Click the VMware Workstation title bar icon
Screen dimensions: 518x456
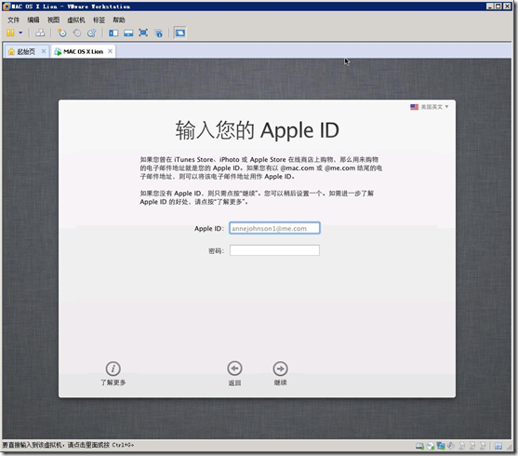7,6
